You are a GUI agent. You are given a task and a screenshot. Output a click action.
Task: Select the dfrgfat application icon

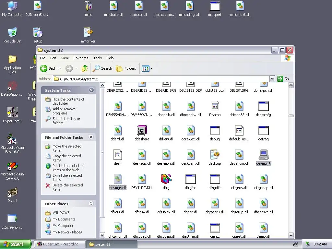(190, 179)
